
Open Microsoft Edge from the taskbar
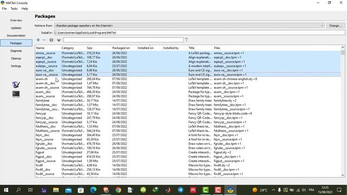pos(93,190)
